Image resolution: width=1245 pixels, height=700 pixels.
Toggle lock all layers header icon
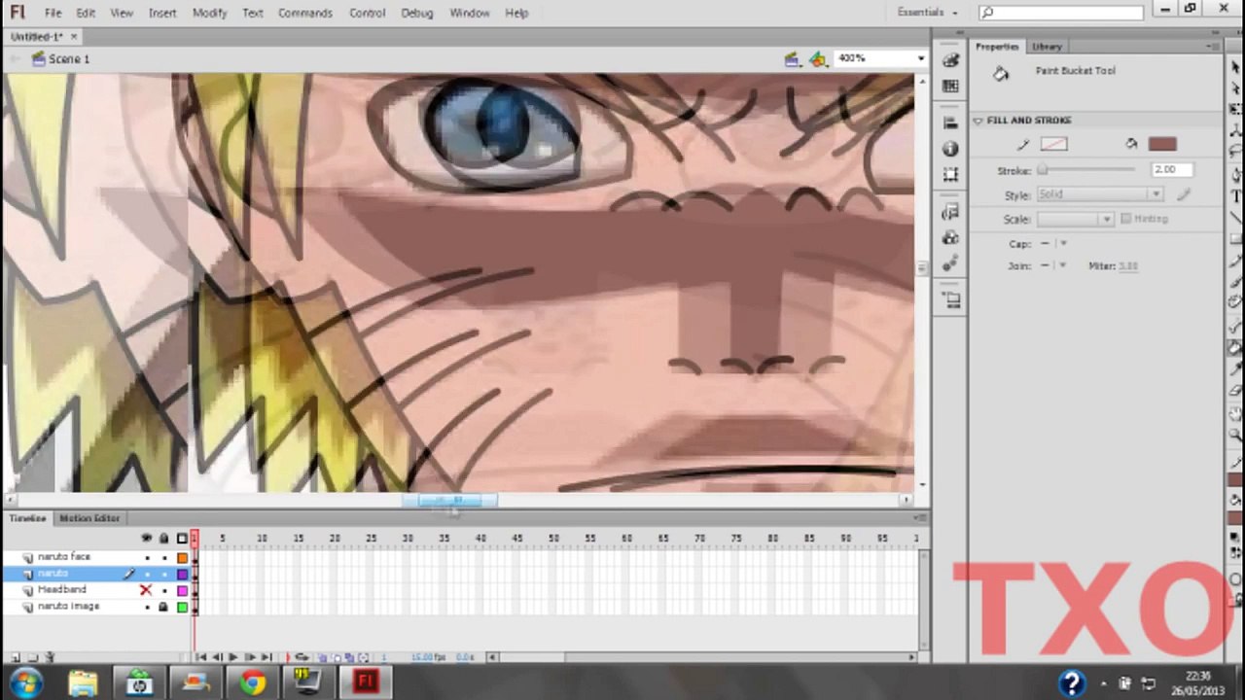[163, 538]
